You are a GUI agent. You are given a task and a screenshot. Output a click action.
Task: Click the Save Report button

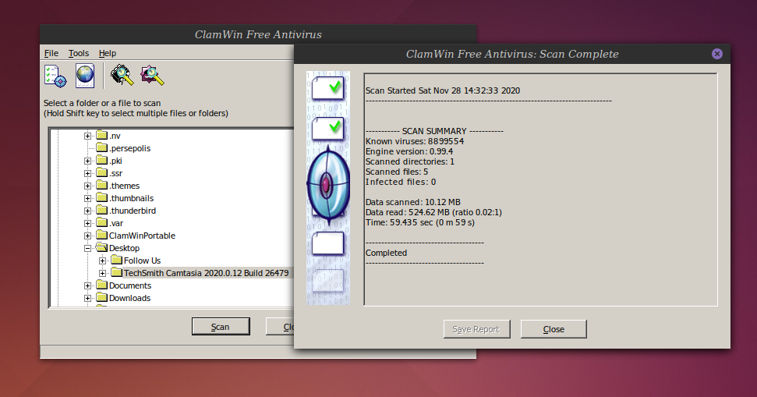coord(476,329)
